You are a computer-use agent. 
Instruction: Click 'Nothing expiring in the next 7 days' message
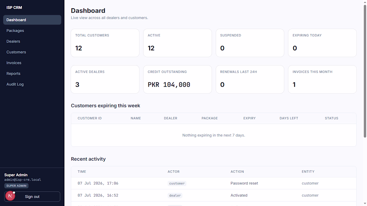(x=214, y=135)
